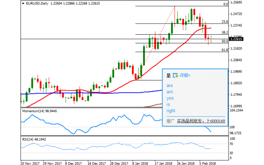264x165 pixels.
Task: Select the Fibonacci 38.2 level label
Action: pyautogui.click(x=225, y=32)
